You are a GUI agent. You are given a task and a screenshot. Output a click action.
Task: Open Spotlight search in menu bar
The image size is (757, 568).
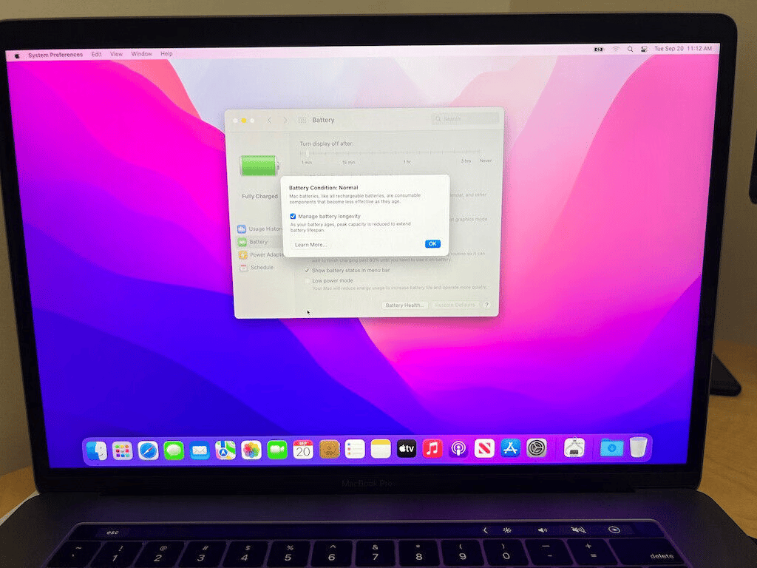[630, 50]
